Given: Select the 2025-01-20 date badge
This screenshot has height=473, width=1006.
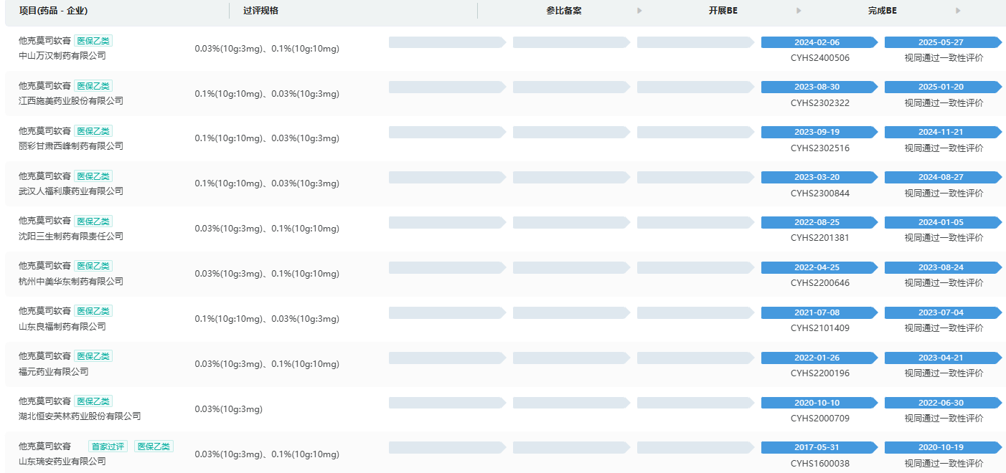Looking at the screenshot, I should (x=942, y=87).
